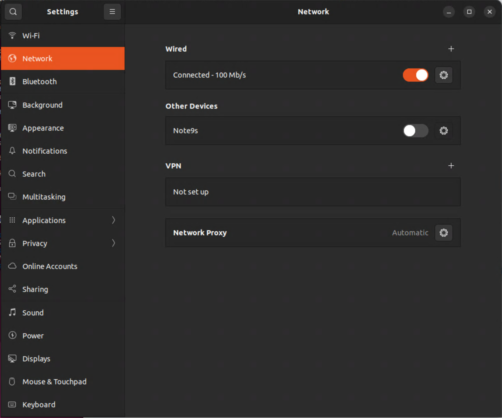Screen dimensions: 502x418
Task: Click the Bluetooth icon in sidebar
Action: (x=12, y=81)
